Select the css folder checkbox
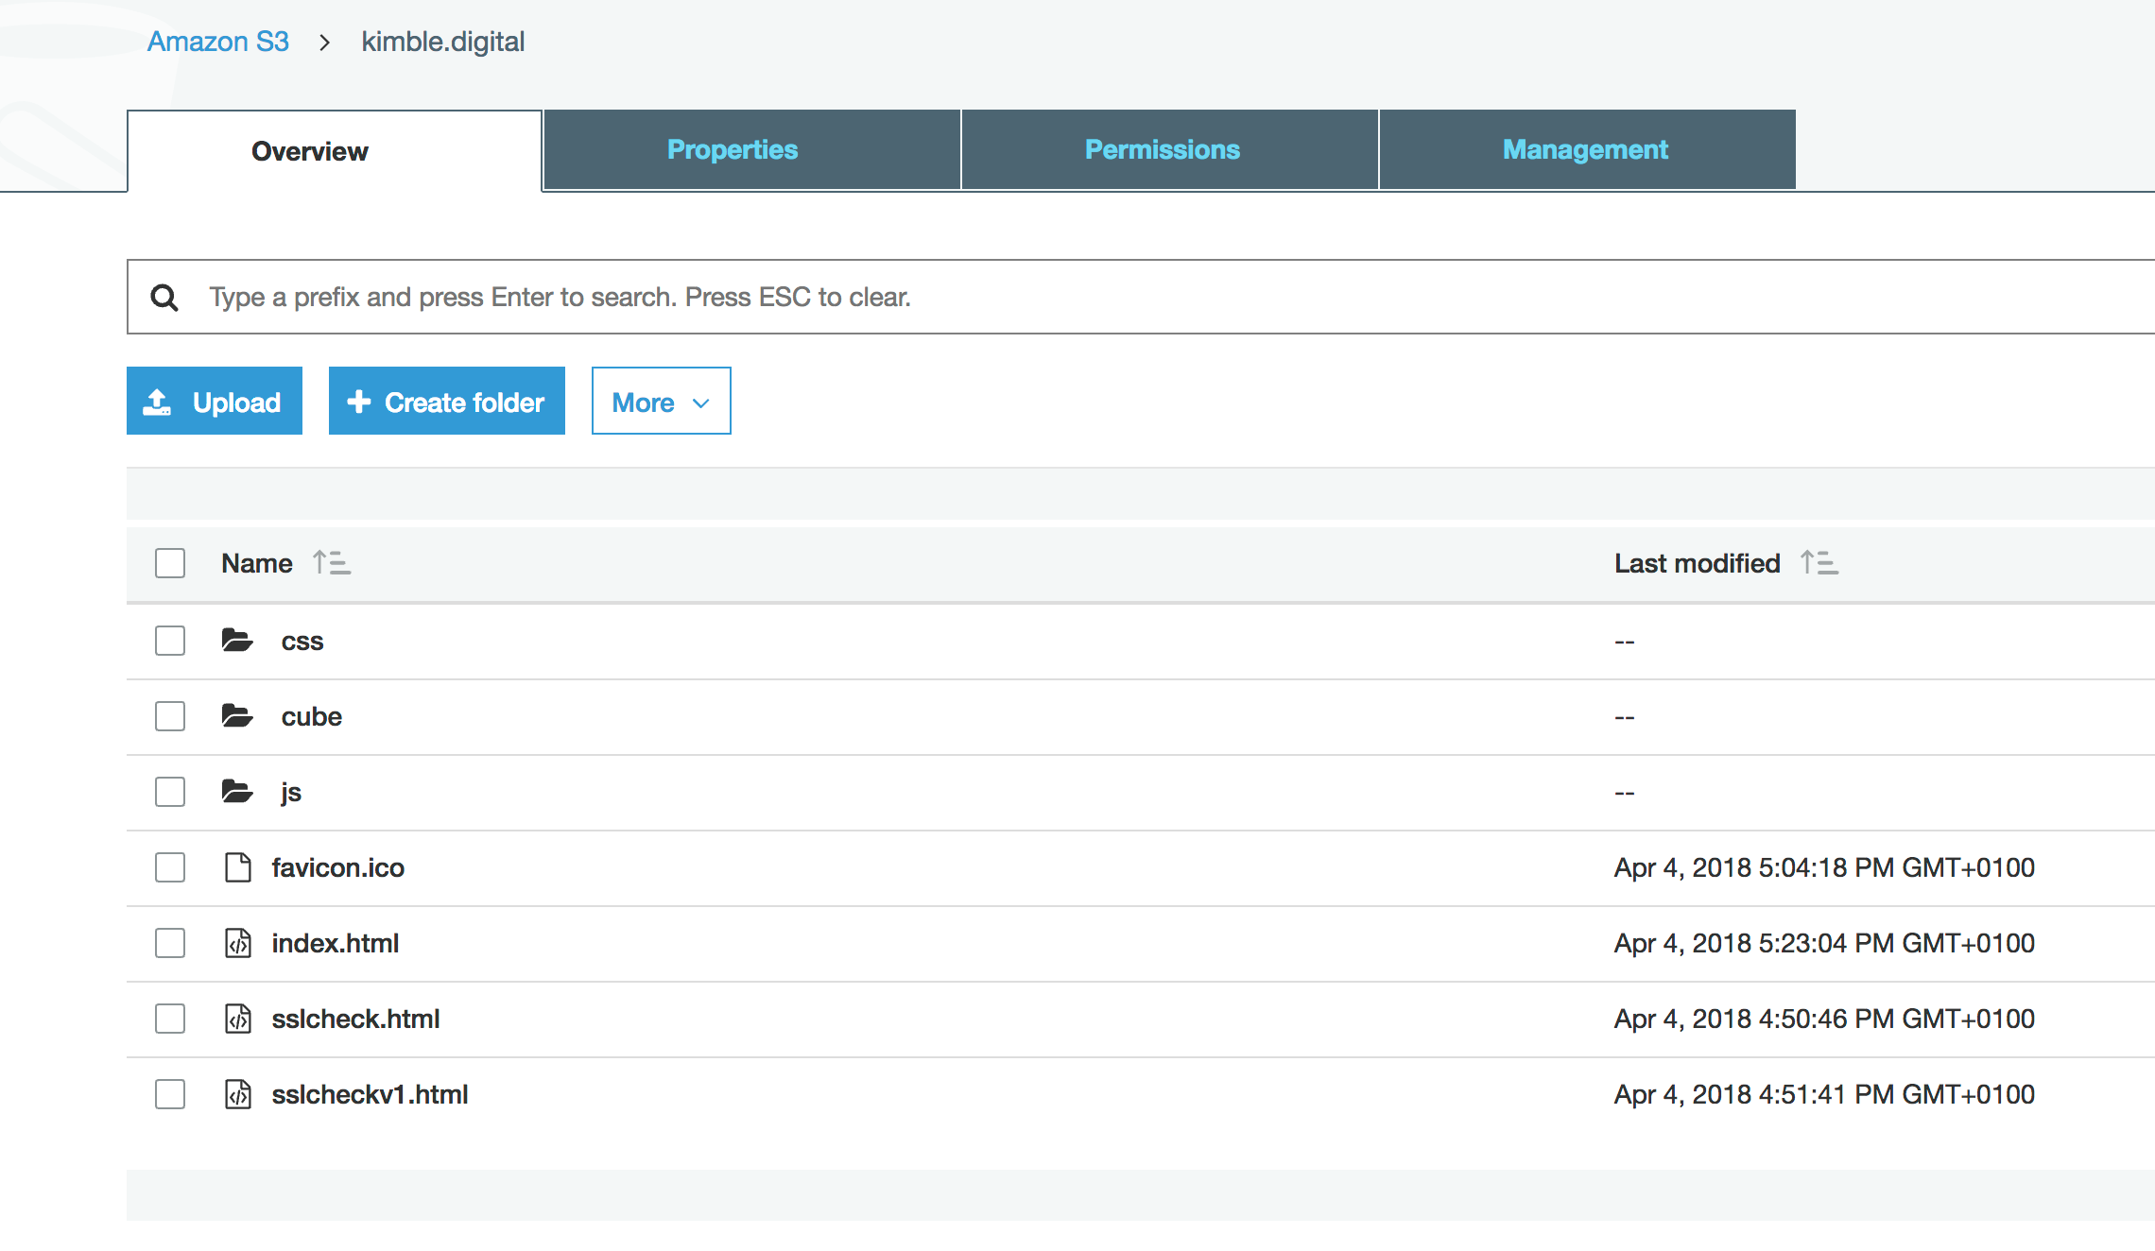The height and width of the screenshot is (1251, 2155). point(170,641)
